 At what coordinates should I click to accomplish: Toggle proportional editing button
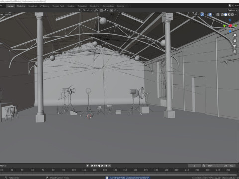click(x=111, y=10)
